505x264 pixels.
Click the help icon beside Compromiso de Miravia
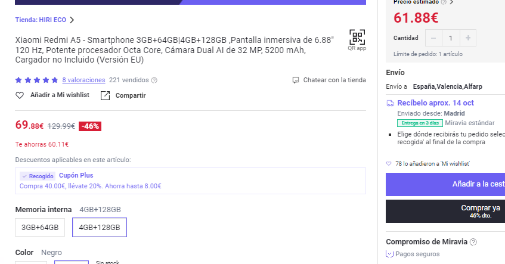(473, 242)
